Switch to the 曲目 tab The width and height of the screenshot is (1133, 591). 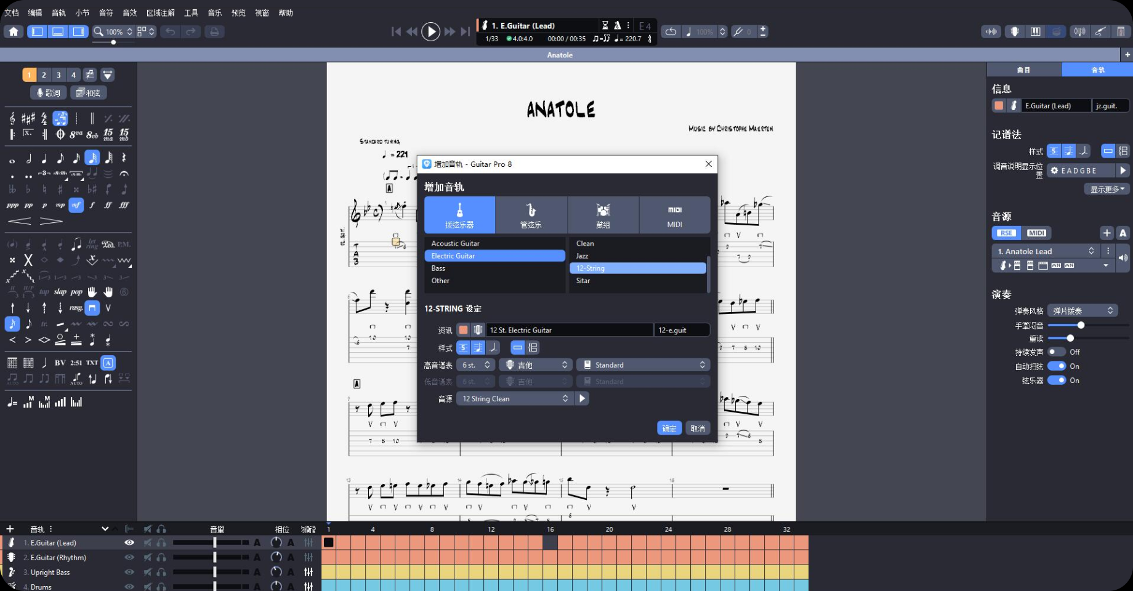1023,70
